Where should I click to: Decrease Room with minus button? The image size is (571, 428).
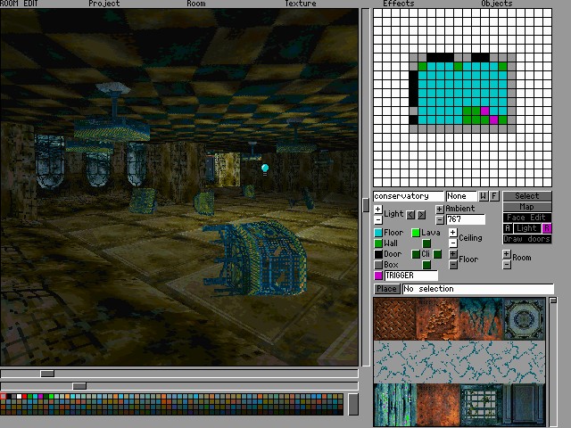coord(507,265)
